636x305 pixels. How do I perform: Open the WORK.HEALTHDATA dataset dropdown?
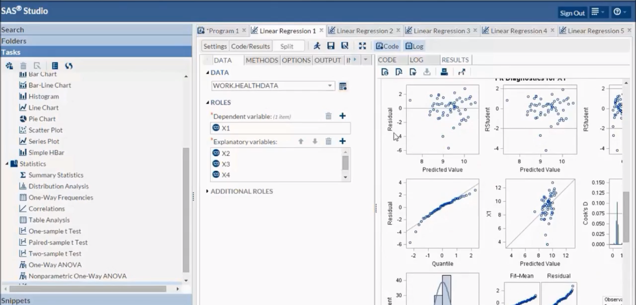tap(330, 86)
